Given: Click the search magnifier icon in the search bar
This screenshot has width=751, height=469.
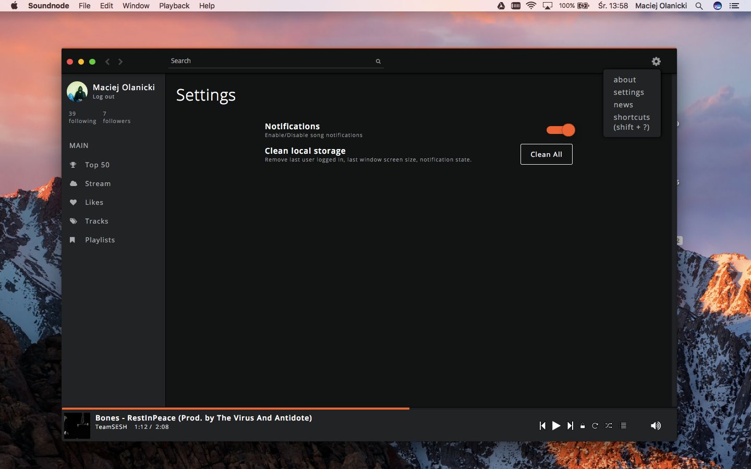Looking at the screenshot, I should point(378,61).
